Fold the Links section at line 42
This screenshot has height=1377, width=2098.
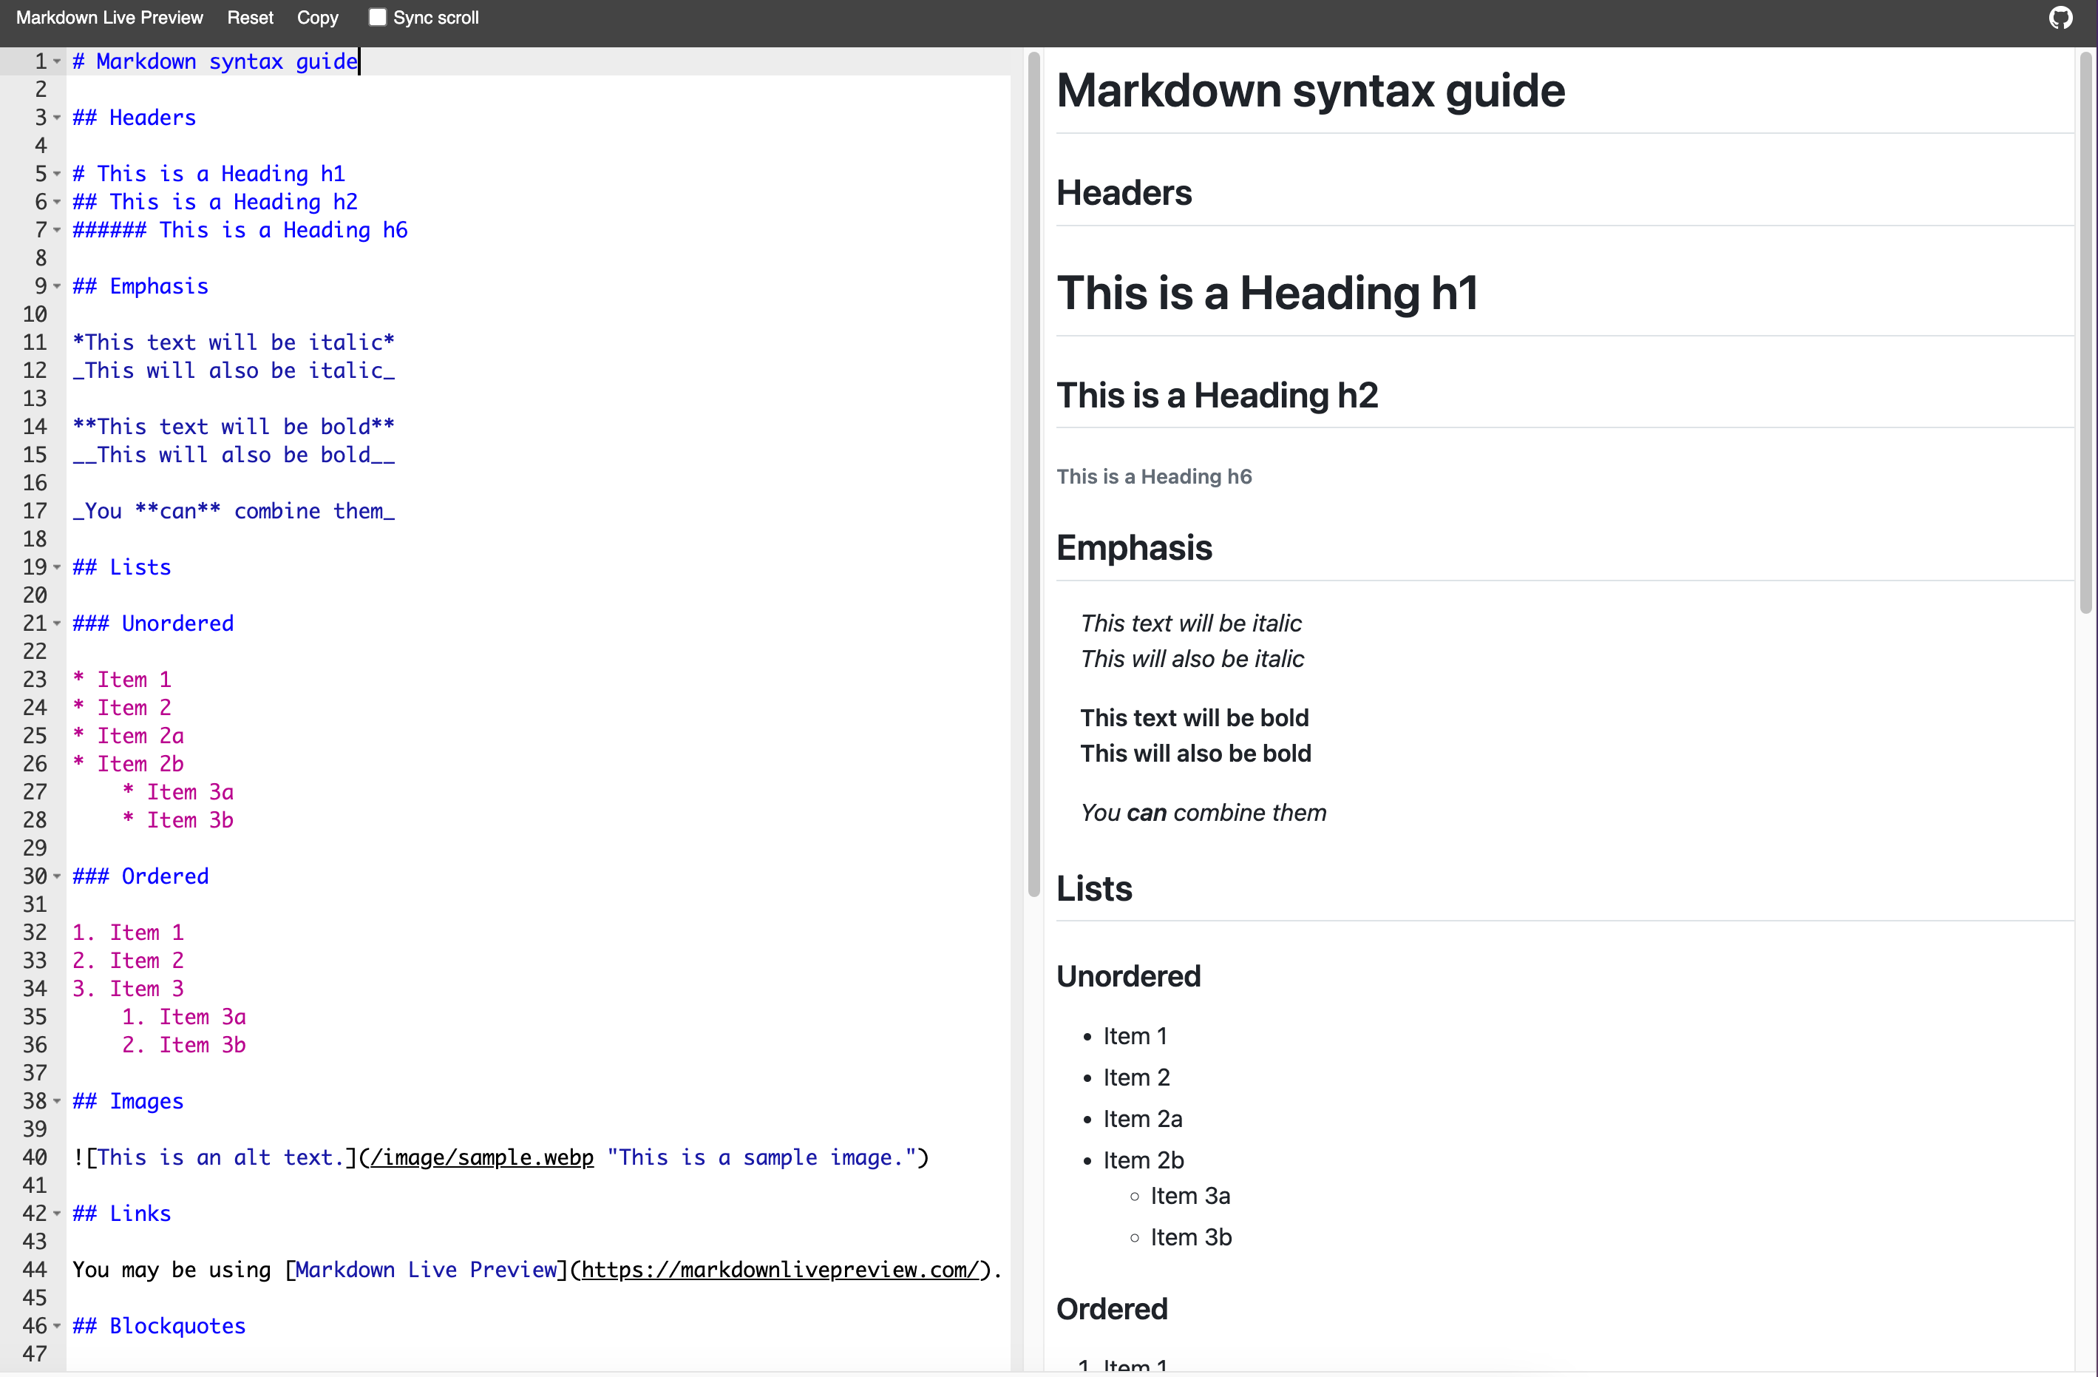tap(58, 1214)
